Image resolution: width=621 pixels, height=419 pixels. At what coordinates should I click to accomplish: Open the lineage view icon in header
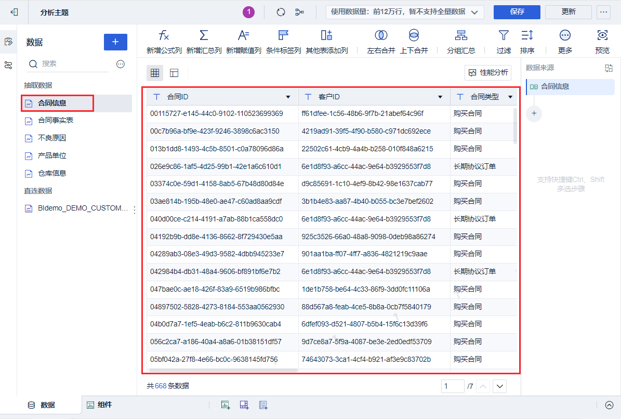(x=299, y=12)
